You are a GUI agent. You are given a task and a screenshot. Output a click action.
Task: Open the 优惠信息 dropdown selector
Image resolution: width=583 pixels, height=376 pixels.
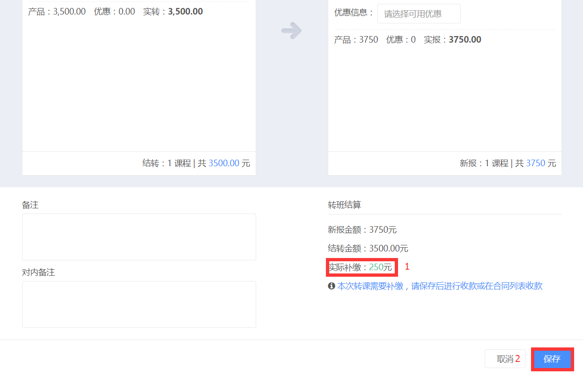(419, 14)
